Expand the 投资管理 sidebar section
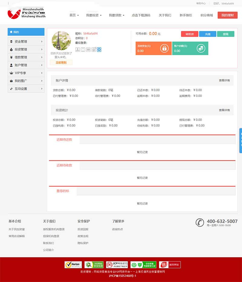242x282 pixels. [x=26, y=49]
